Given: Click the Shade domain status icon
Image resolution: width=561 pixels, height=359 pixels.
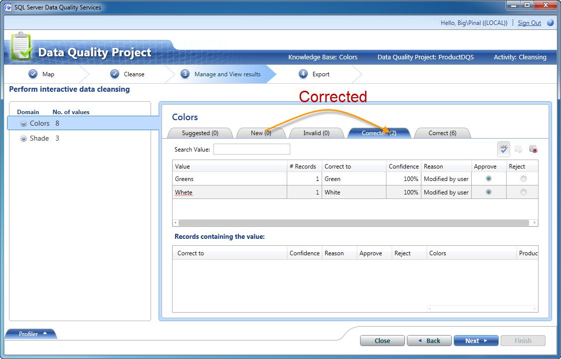Looking at the screenshot, I should tap(23, 139).
